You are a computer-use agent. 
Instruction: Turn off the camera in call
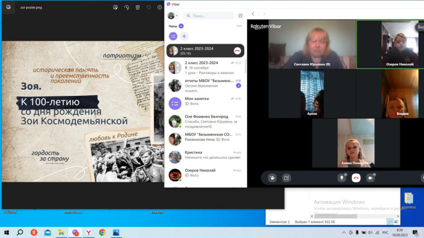[x=370, y=178]
